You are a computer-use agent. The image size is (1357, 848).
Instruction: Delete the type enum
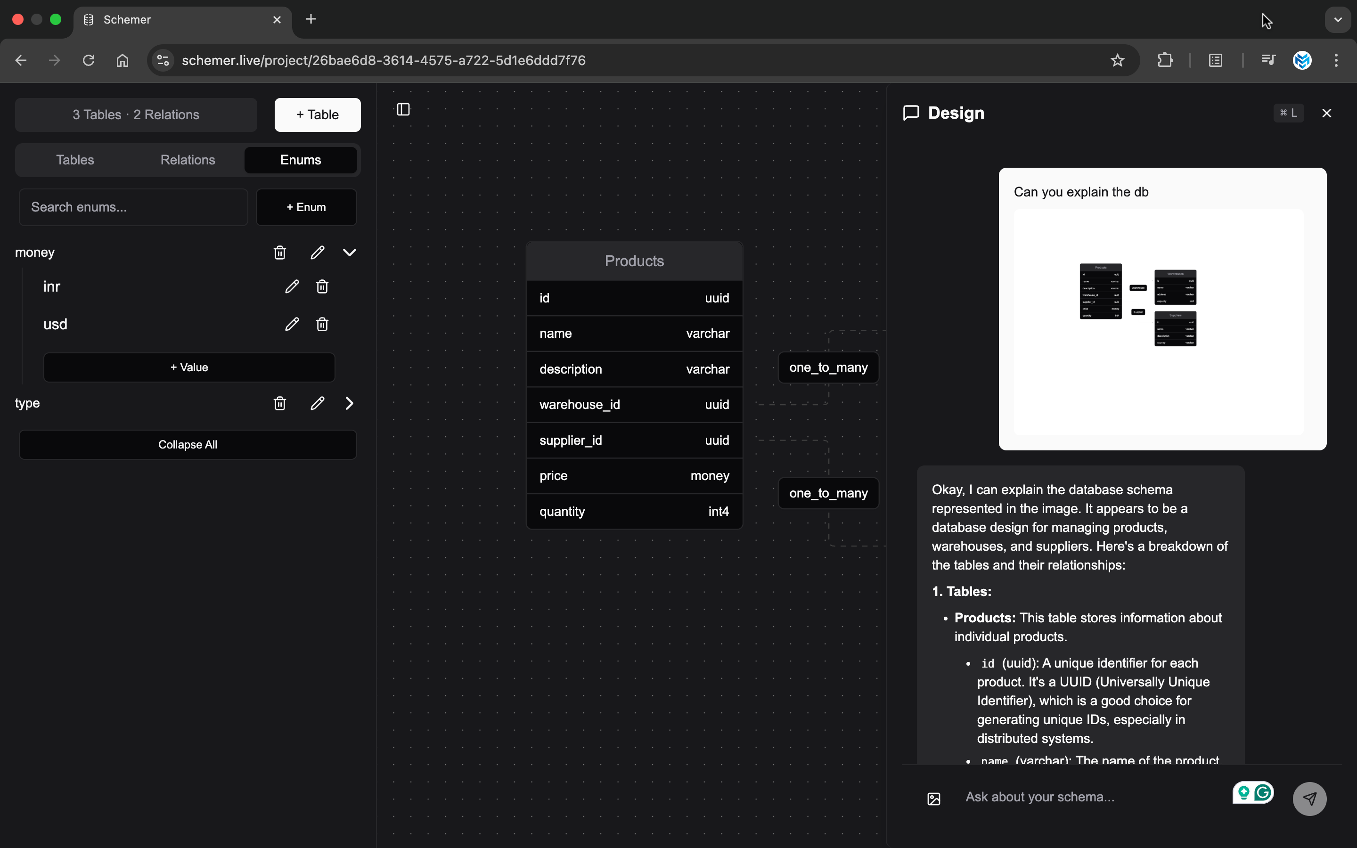pos(280,403)
